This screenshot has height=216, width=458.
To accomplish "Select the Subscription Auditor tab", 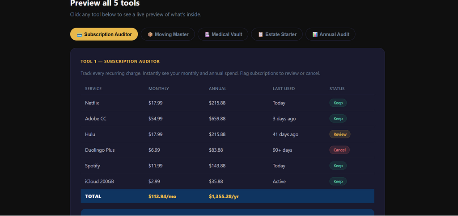I will (x=104, y=34).
